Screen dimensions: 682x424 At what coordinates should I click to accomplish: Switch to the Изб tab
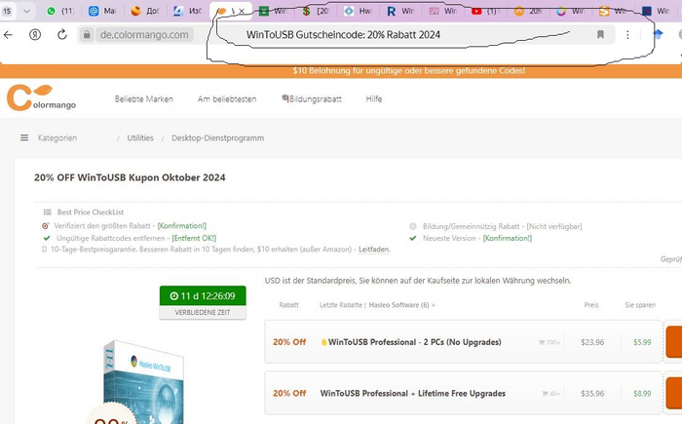coord(188,11)
